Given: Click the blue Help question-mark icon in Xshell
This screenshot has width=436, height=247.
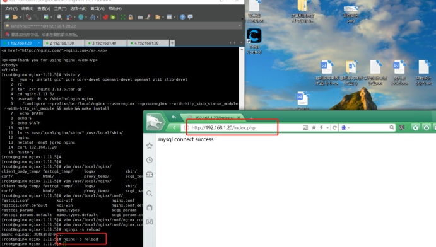Looking at the screenshot, I should point(182,17).
